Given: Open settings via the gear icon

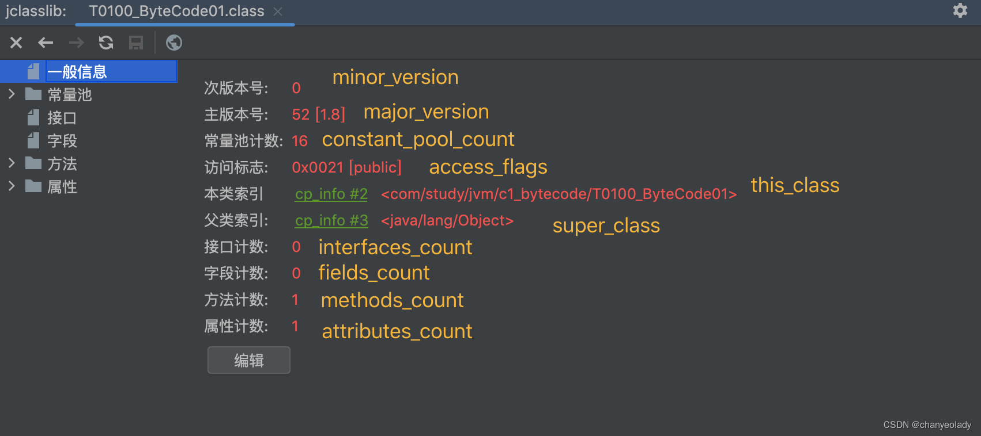Looking at the screenshot, I should pyautogui.click(x=960, y=10).
